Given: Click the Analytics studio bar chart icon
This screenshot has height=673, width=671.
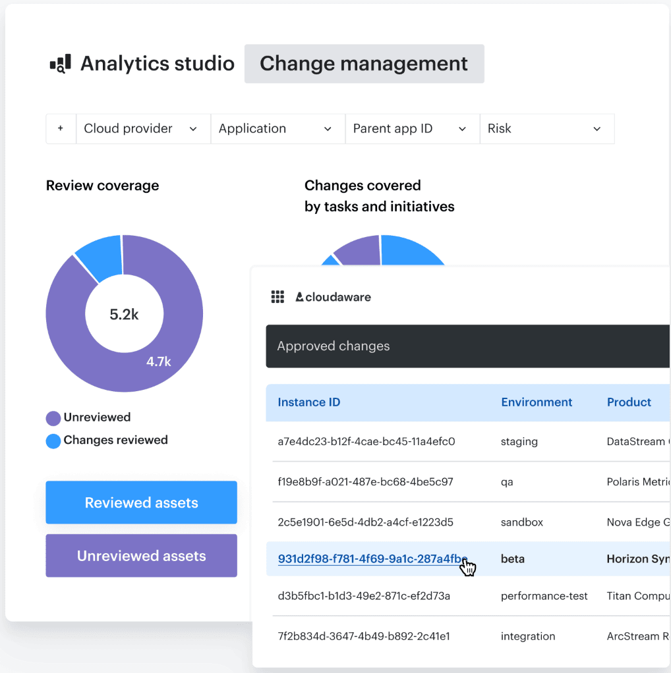Looking at the screenshot, I should pos(60,63).
